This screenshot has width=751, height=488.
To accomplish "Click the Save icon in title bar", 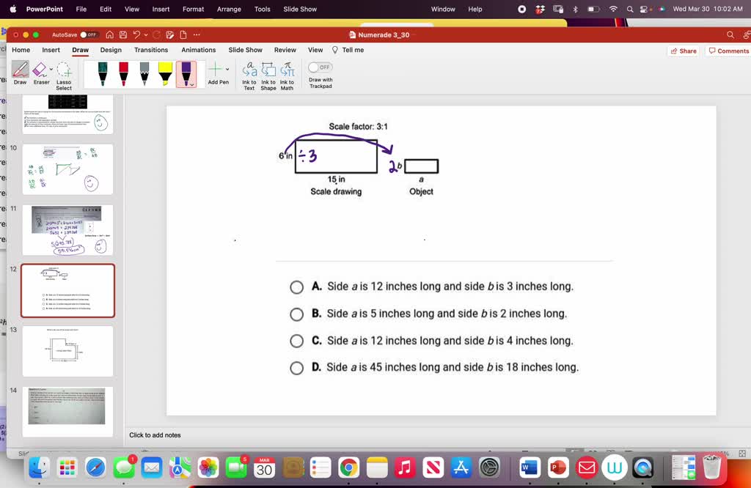I will pos(123,35).
